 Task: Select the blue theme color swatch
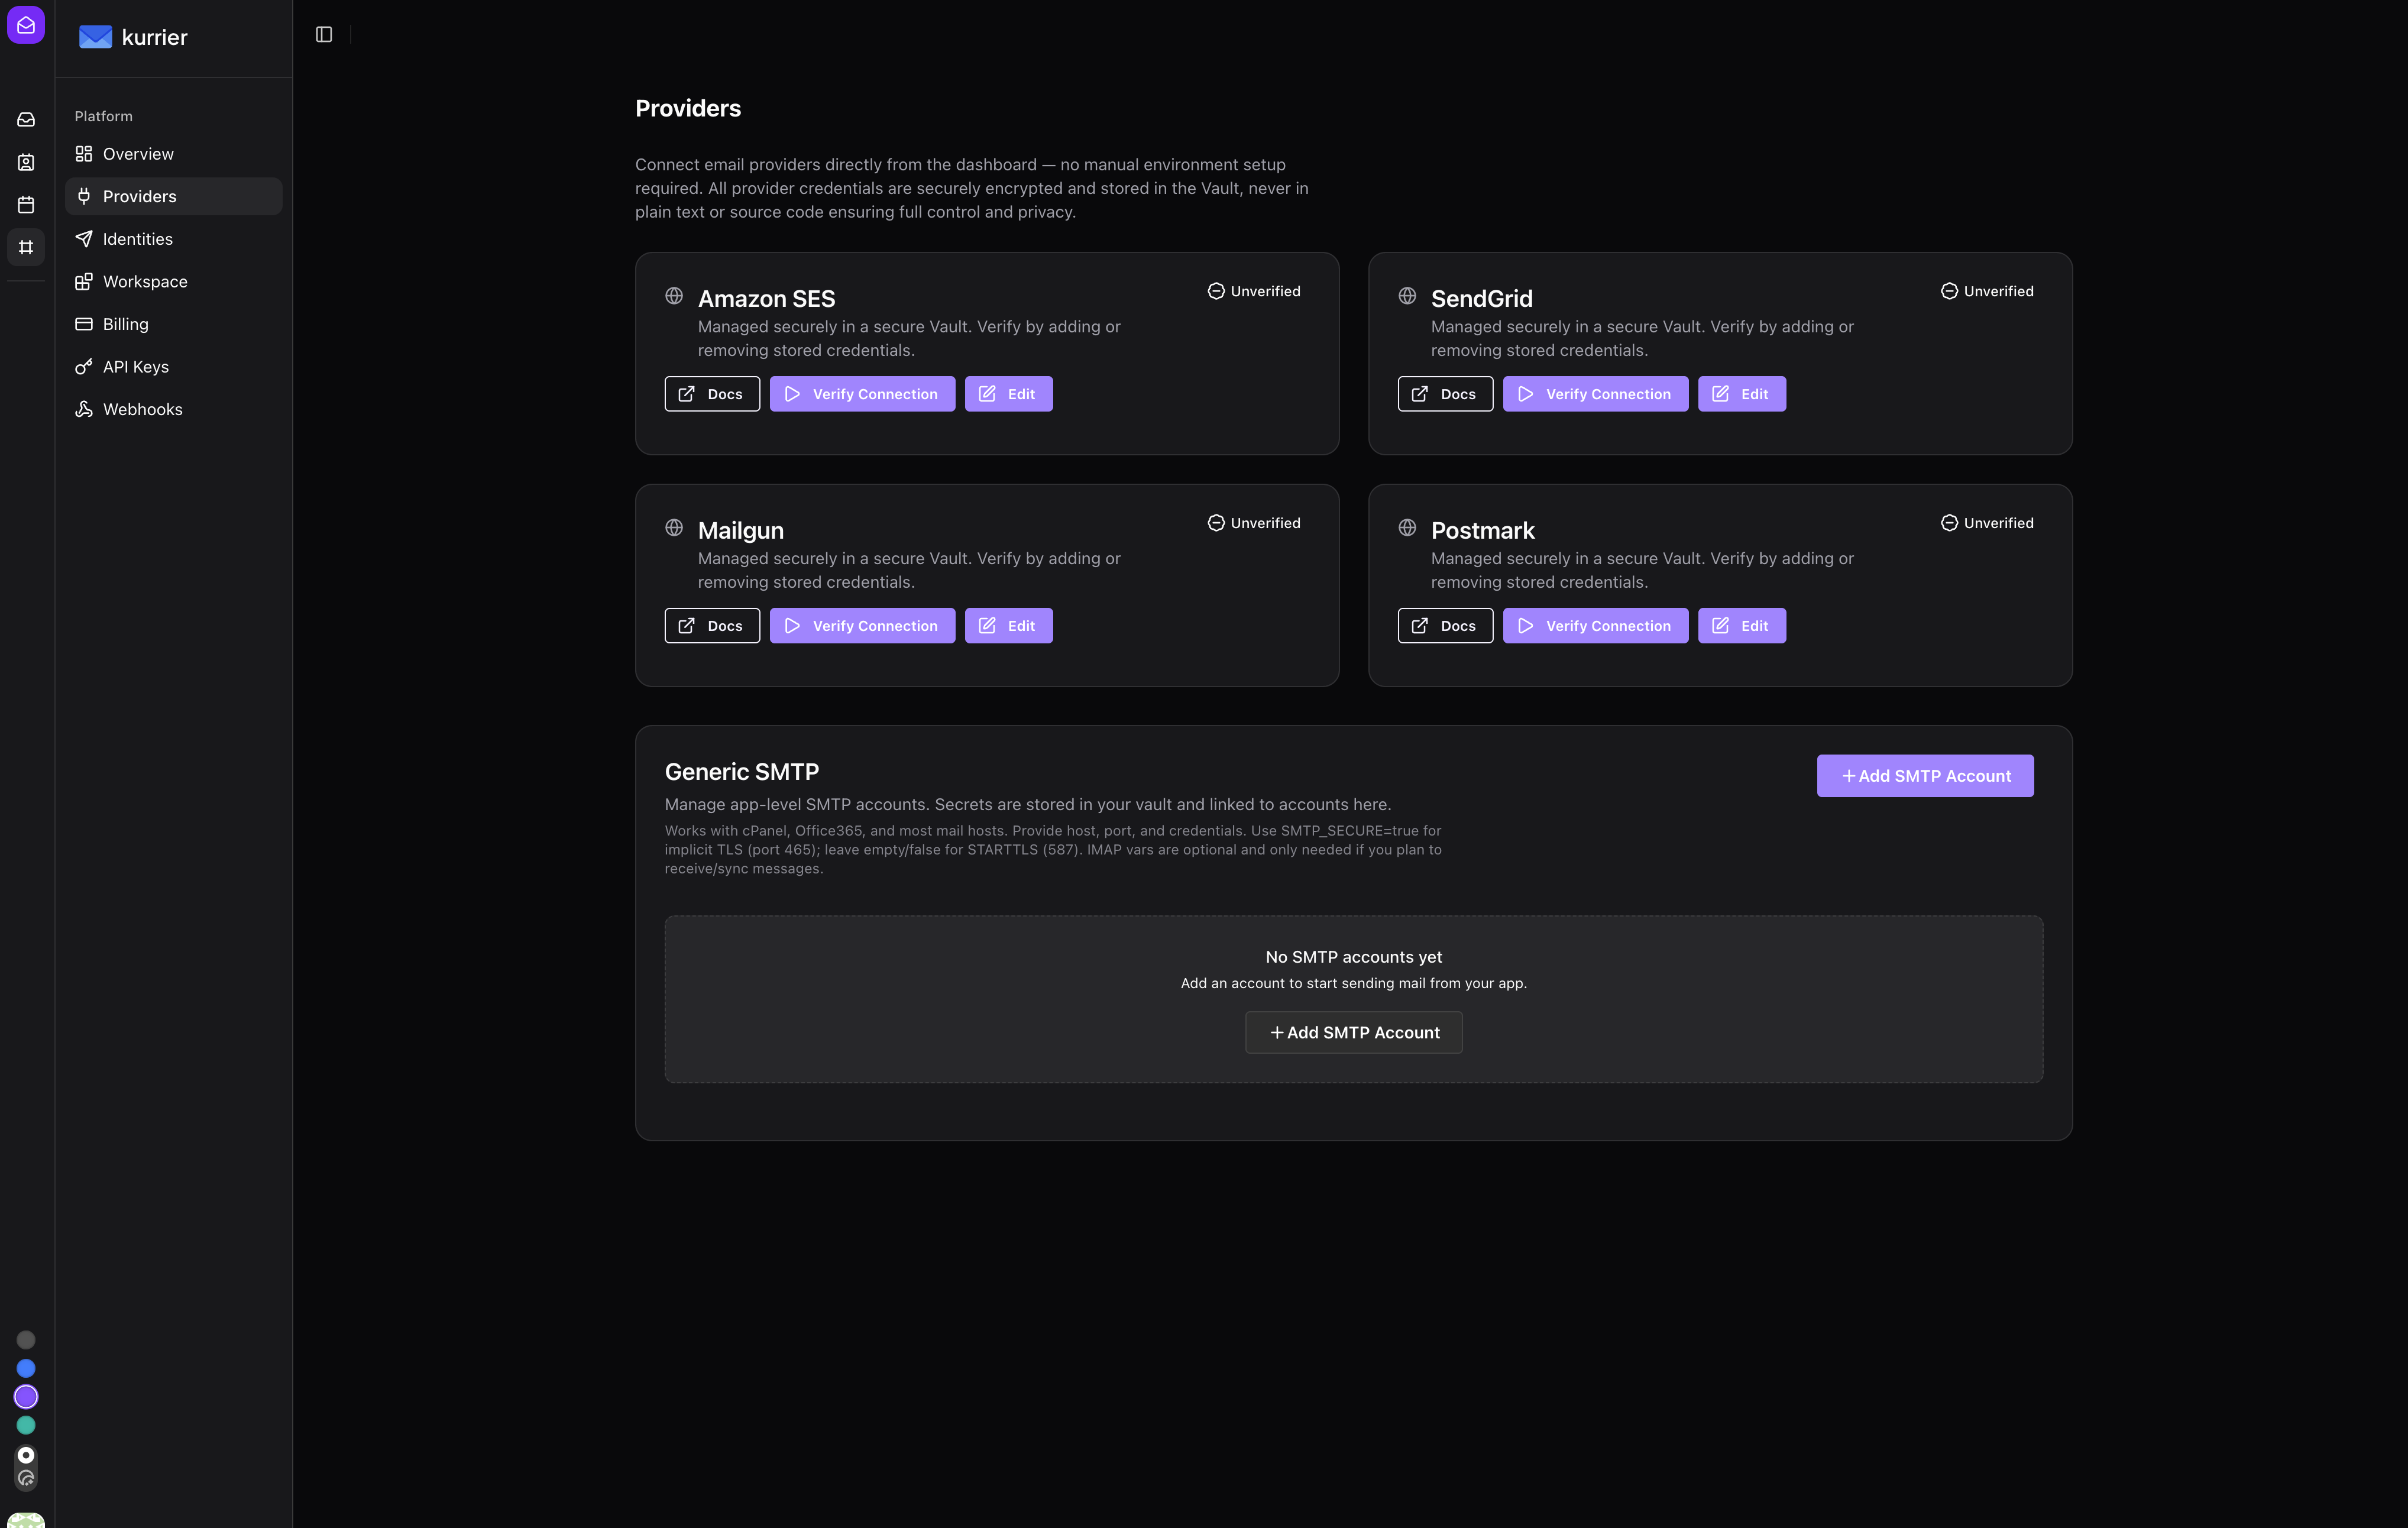(26, 1368)
